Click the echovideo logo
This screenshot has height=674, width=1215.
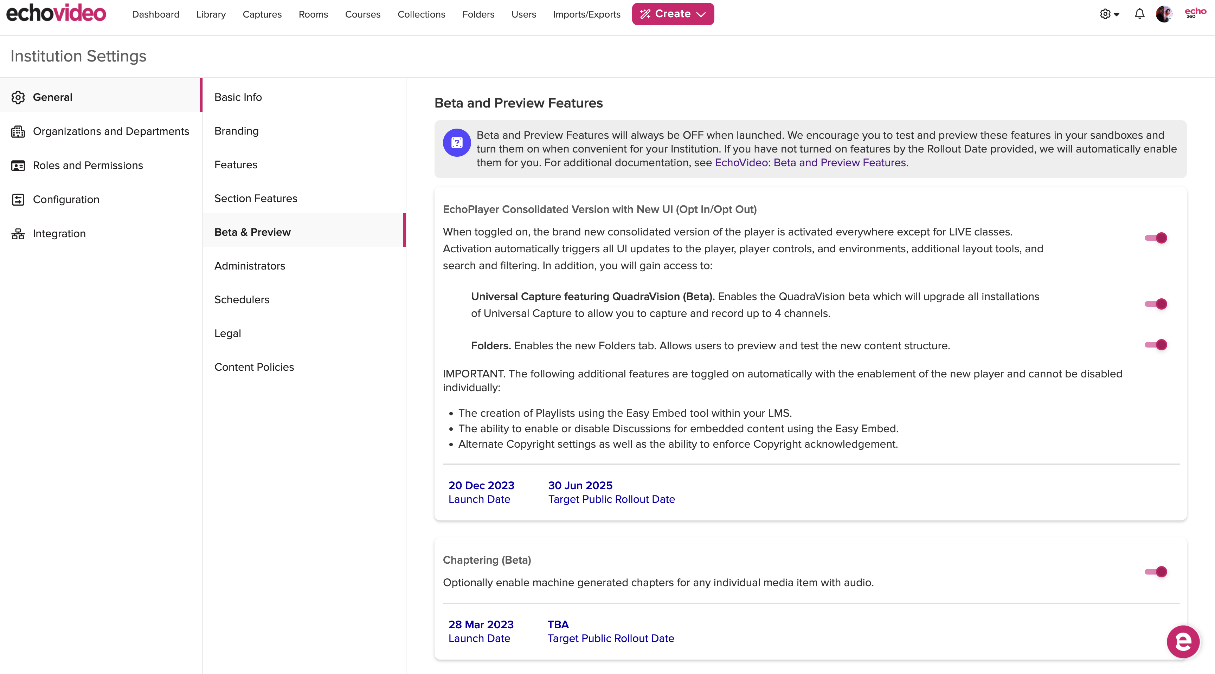56,13
